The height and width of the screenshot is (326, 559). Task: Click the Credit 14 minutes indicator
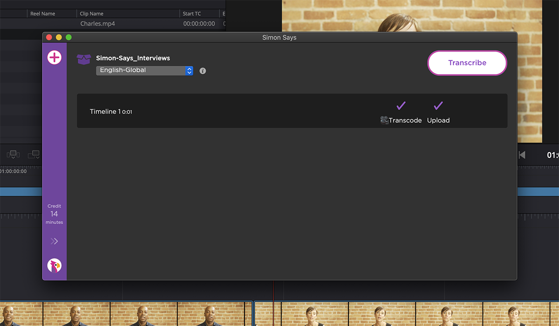54,214
